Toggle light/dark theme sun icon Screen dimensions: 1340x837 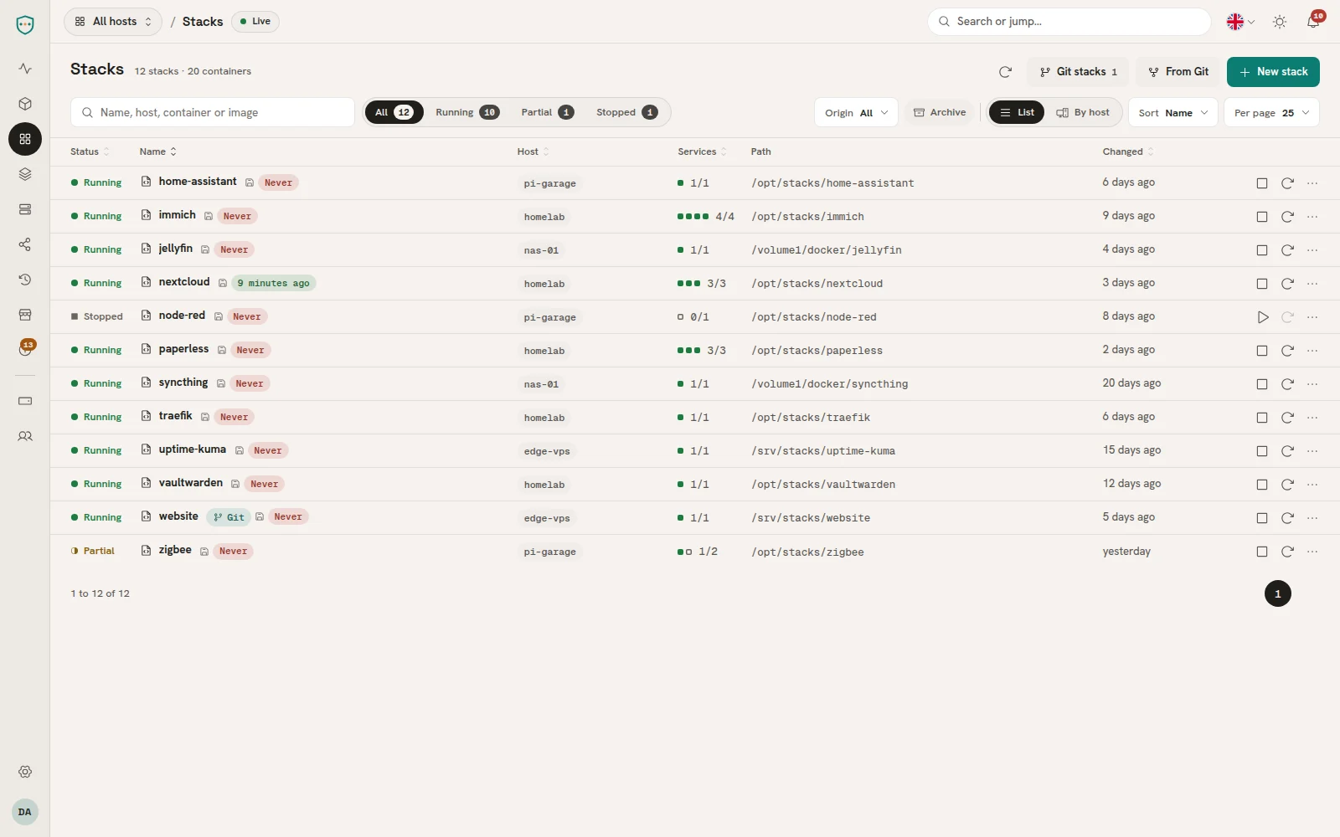coord(1280,22)
